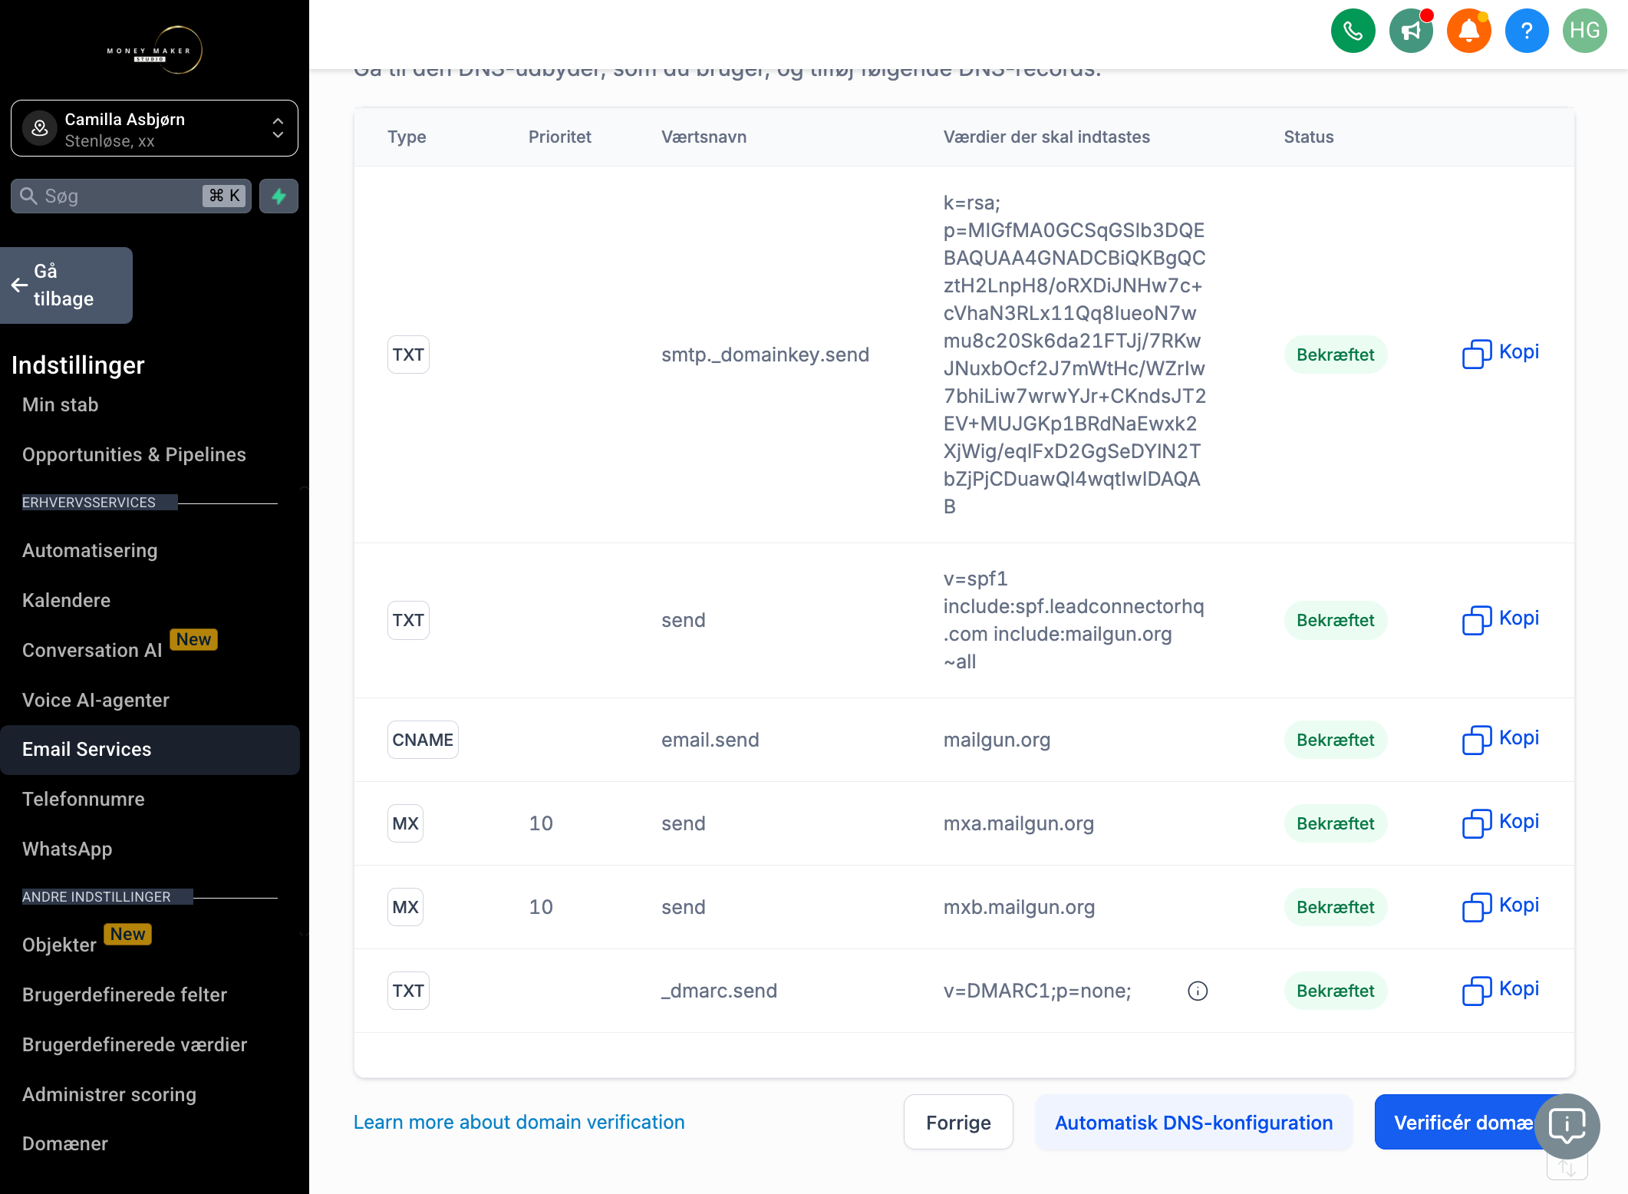Open Kalendere in sidebar
The height and width of the screenshot is (1194, 1628).
[x=66, y=600]
